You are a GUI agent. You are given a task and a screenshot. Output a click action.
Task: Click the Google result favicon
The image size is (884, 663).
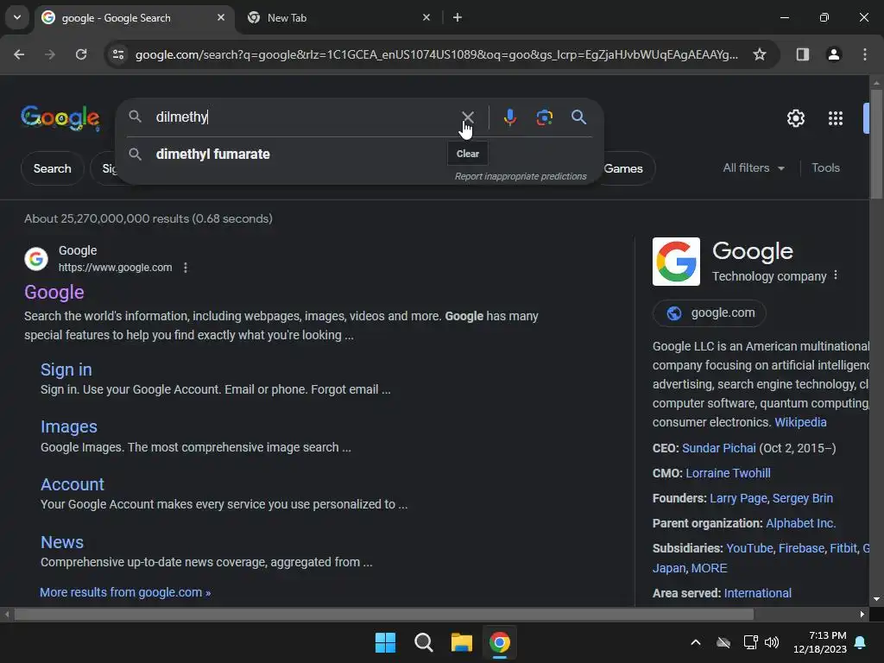tap(36, 259)
